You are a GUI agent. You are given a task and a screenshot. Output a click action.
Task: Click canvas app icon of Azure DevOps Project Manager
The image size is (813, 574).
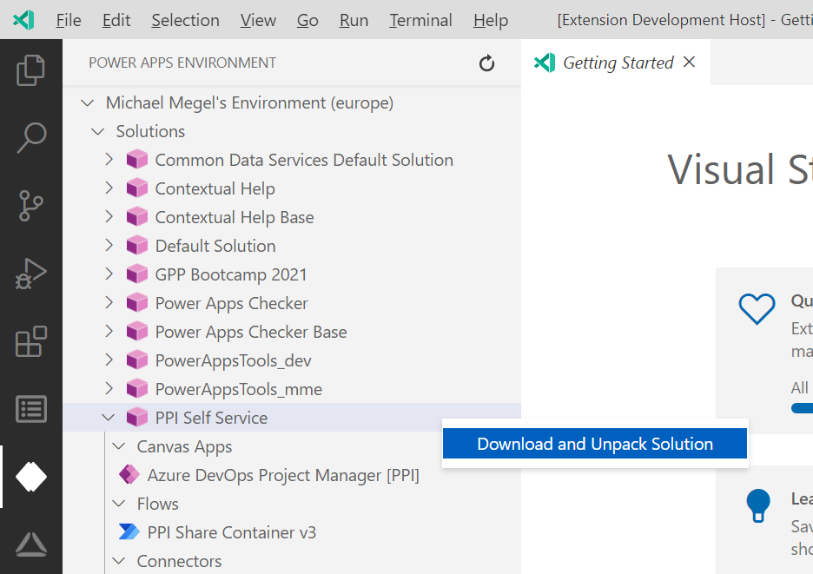point(129,474)
